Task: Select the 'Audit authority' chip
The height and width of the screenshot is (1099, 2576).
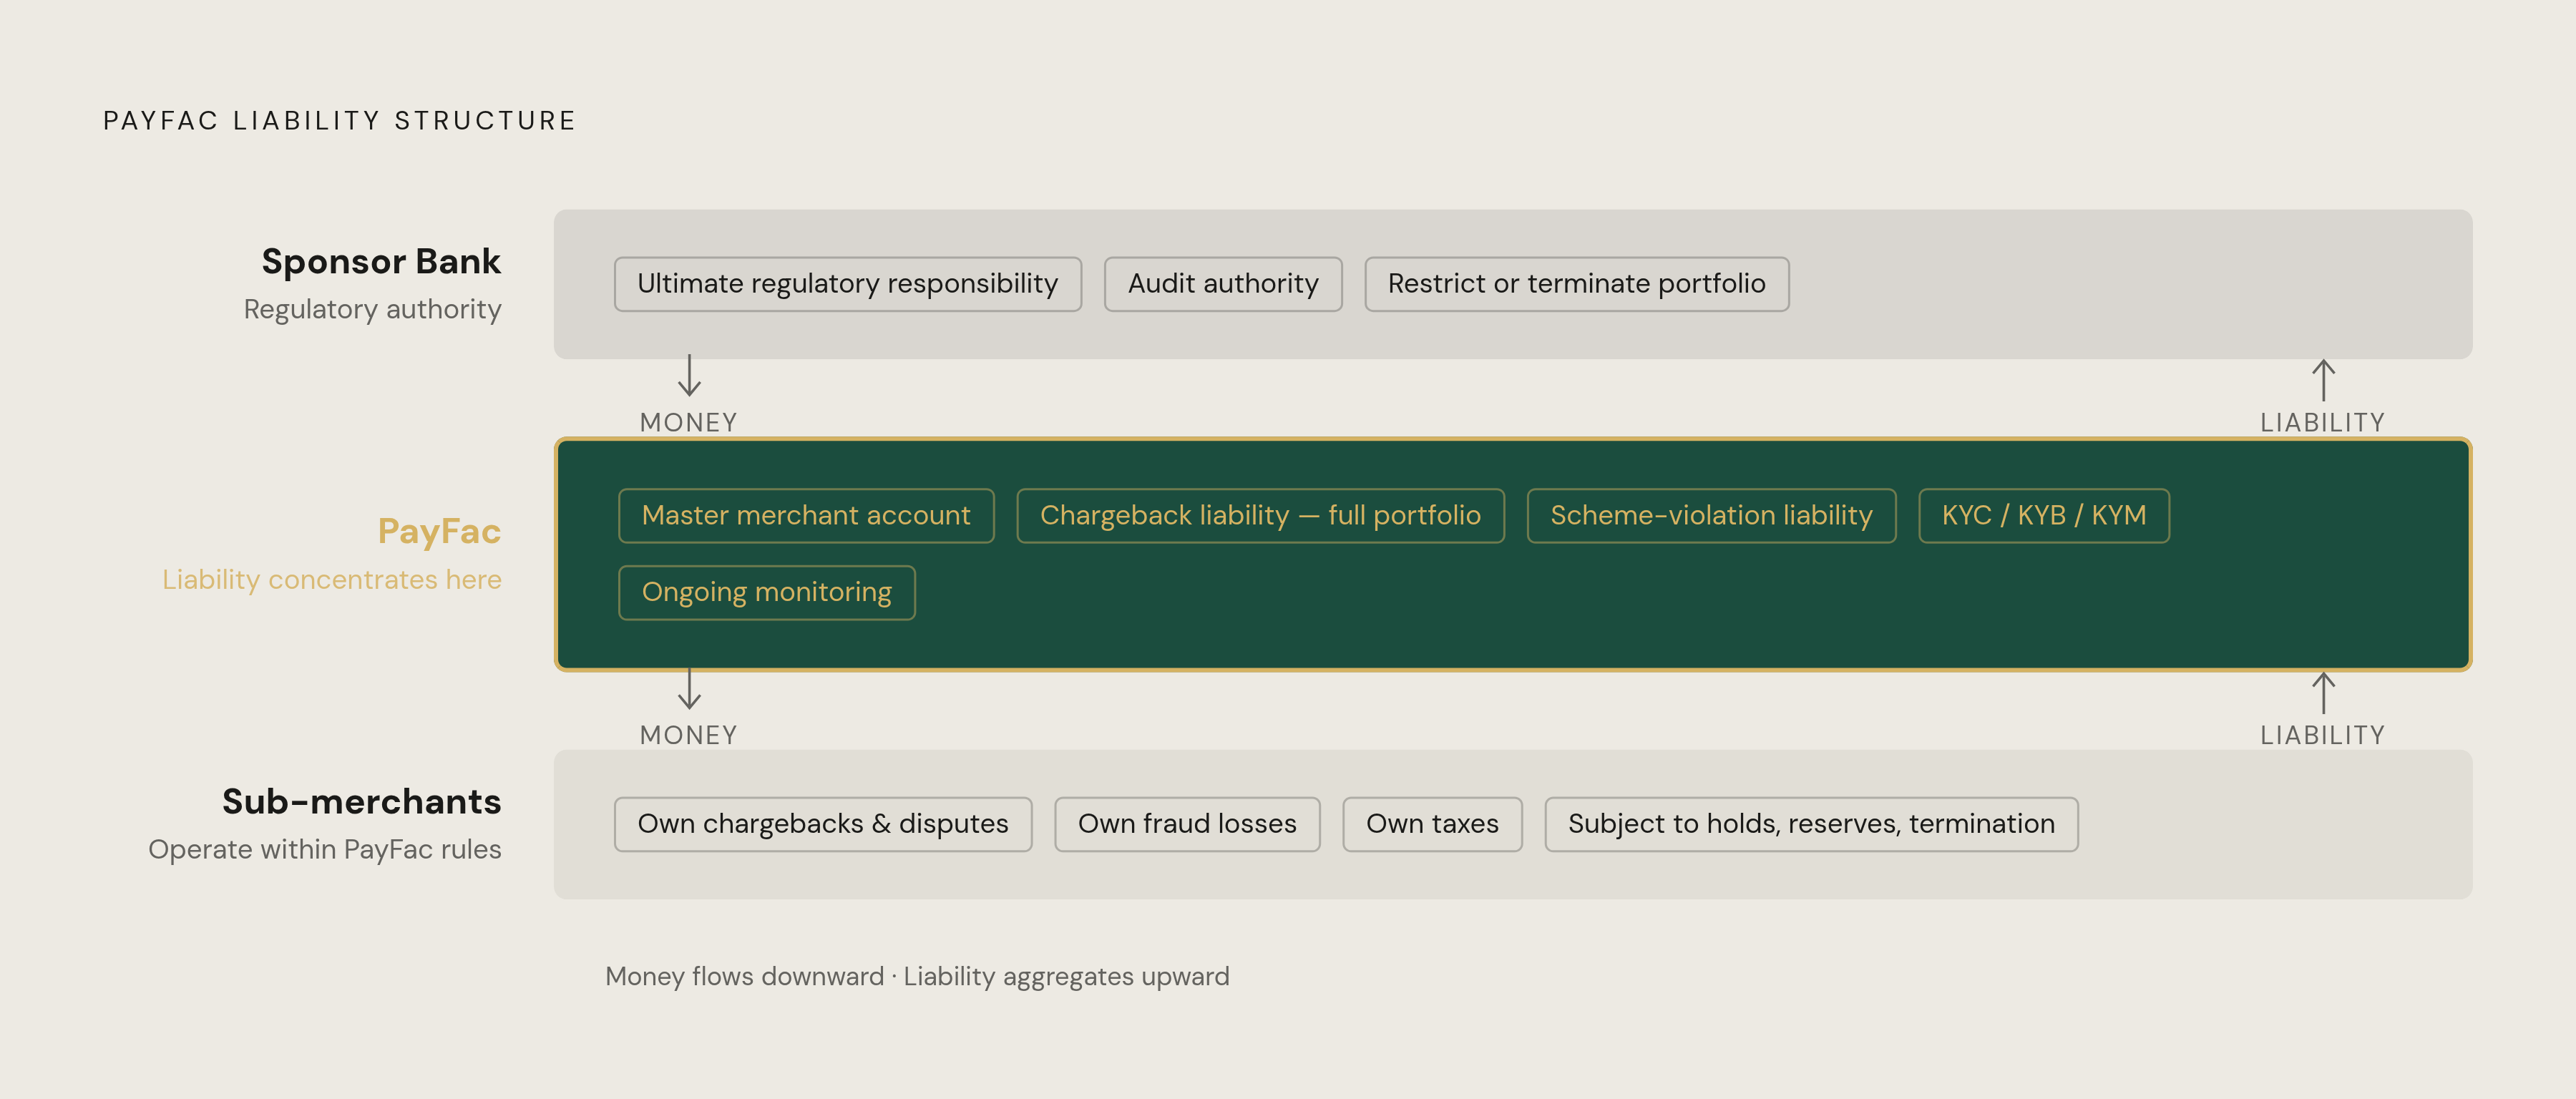Action: 1223,284
